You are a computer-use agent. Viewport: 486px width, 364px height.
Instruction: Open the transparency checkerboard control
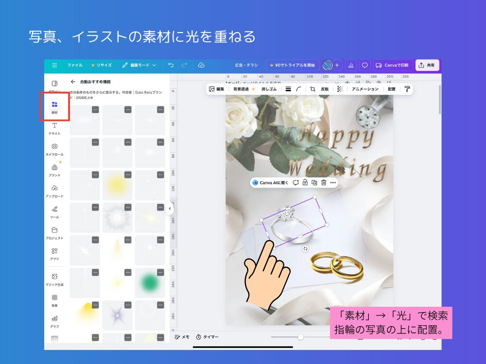340,89
